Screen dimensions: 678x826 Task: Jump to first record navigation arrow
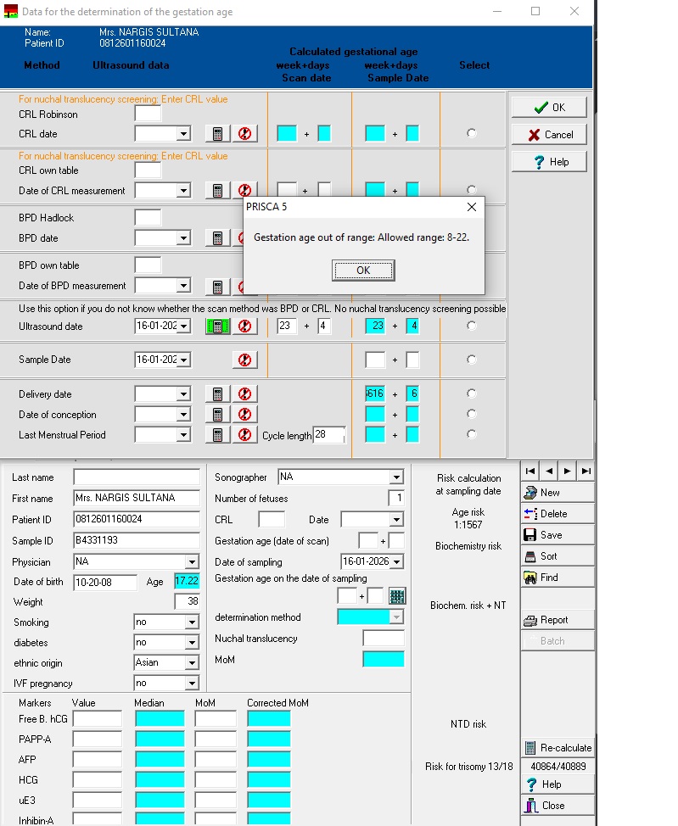pyautogui.click(x=530, y=471)
